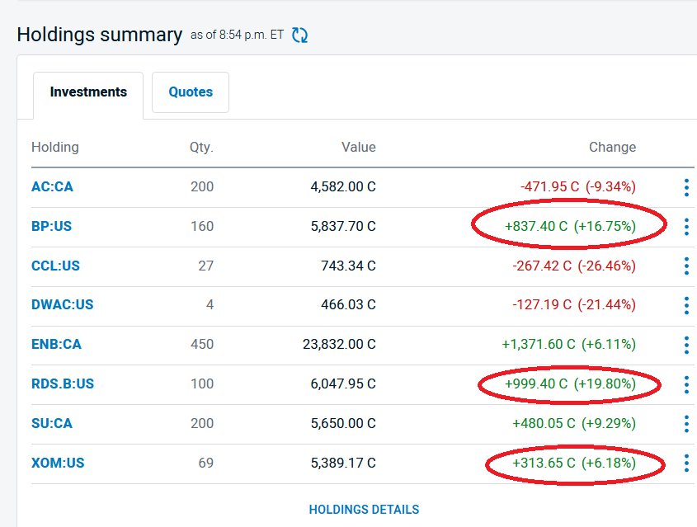Image resolution: width=697 pixels, height=527 pixels.
Task: Select the change +313.65 C (+6.18%)
Action: click(x=574, y=463)
